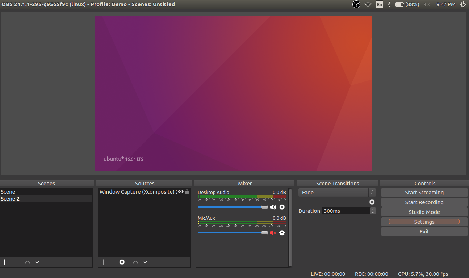469x278 pixels.
Task: Mute Desktop Audio speaker icon
Action: pos(273,207)
